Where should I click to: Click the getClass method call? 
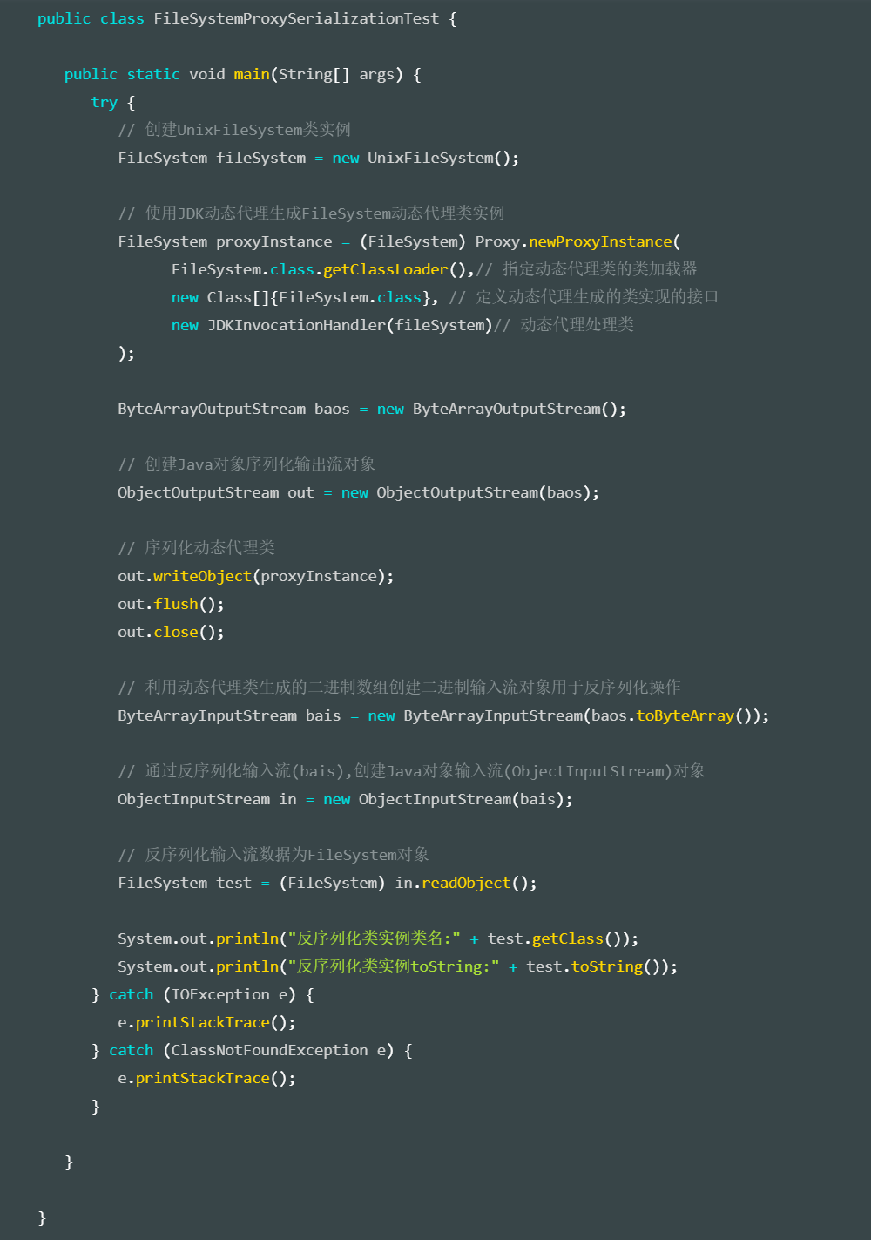pyautogui.click(x=567, y=938)
